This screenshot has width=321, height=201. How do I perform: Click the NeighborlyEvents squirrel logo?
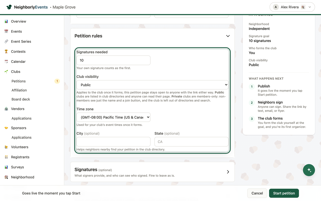tap(9, 7)
